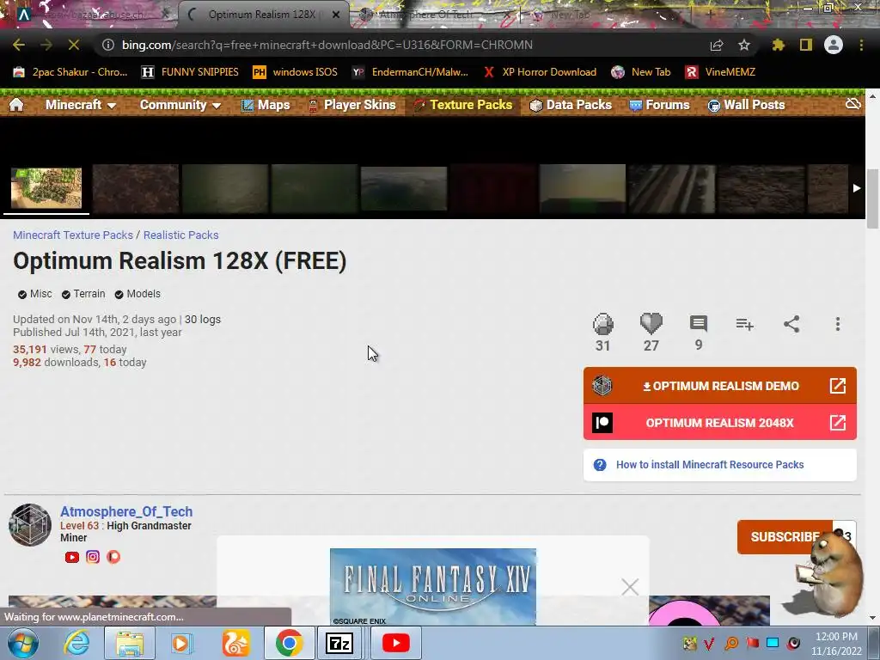Open File Explorer in taskbar
This screenshot has width=880, height=660.
129,643
